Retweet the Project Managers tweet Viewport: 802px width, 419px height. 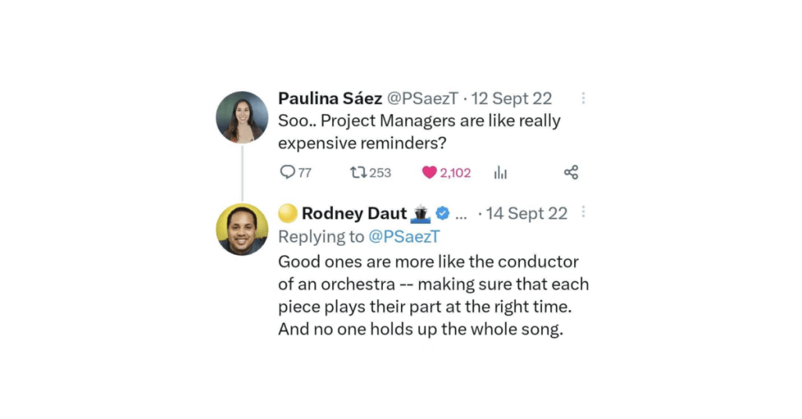pyautogui.click(x=359, y=172)
